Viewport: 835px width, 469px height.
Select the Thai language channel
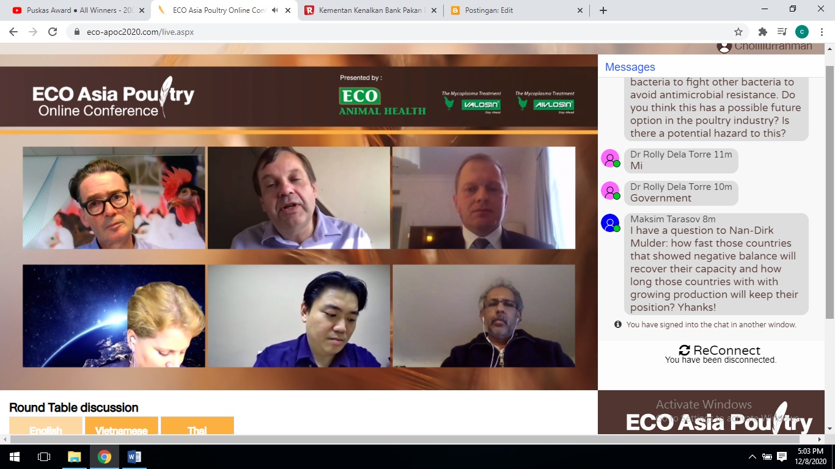pos(197,426)
